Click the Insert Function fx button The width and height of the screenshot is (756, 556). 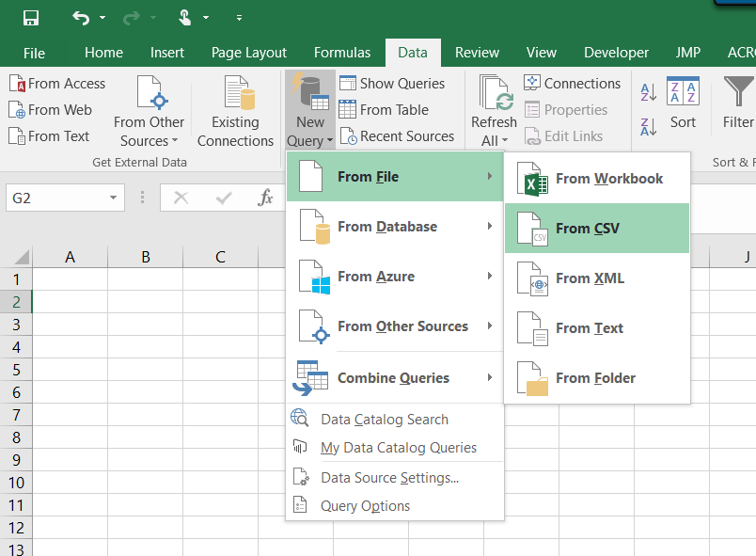point(266,199)
